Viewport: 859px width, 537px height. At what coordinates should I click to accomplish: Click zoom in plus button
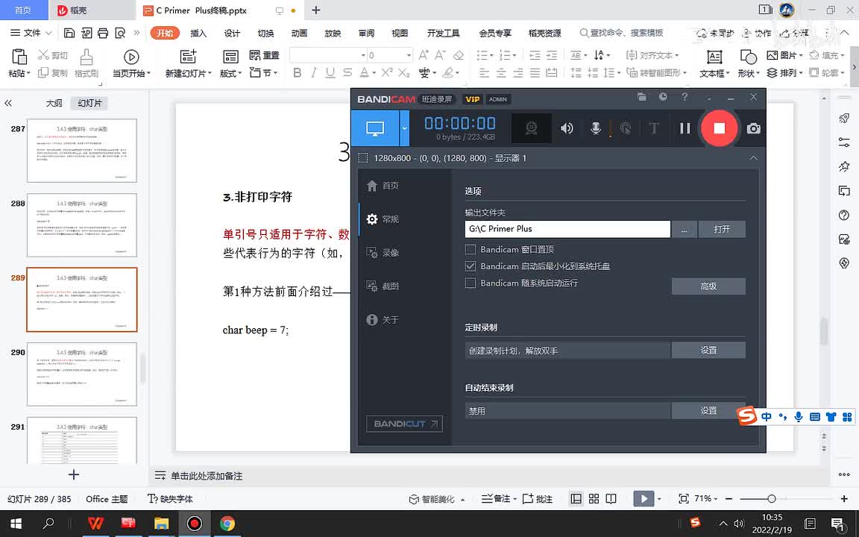(x=843, y=499)
